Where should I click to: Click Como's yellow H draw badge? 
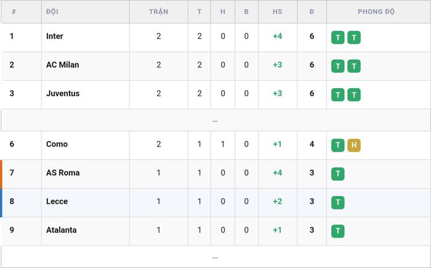pos(354,145)
